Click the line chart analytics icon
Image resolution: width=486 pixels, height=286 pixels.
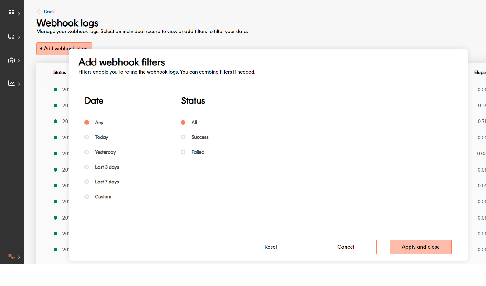[x=12, y=83]
